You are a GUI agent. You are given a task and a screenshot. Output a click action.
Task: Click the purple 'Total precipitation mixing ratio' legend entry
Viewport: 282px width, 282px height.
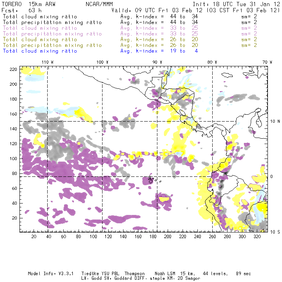[x=52, y=34]
